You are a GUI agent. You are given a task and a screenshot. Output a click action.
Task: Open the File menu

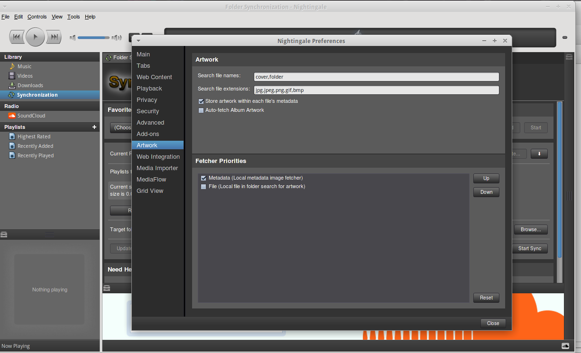5,17
